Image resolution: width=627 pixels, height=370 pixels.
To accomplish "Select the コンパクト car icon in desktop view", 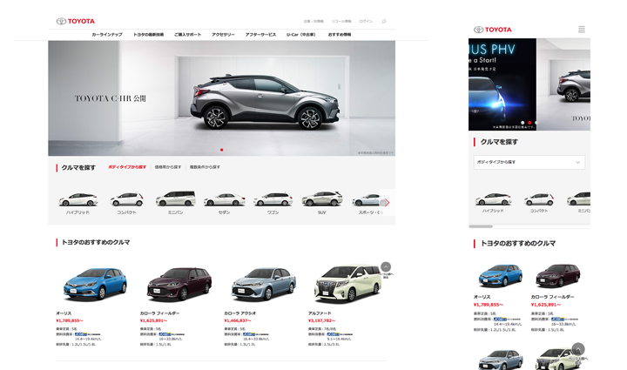I will [x=127, y=199].
